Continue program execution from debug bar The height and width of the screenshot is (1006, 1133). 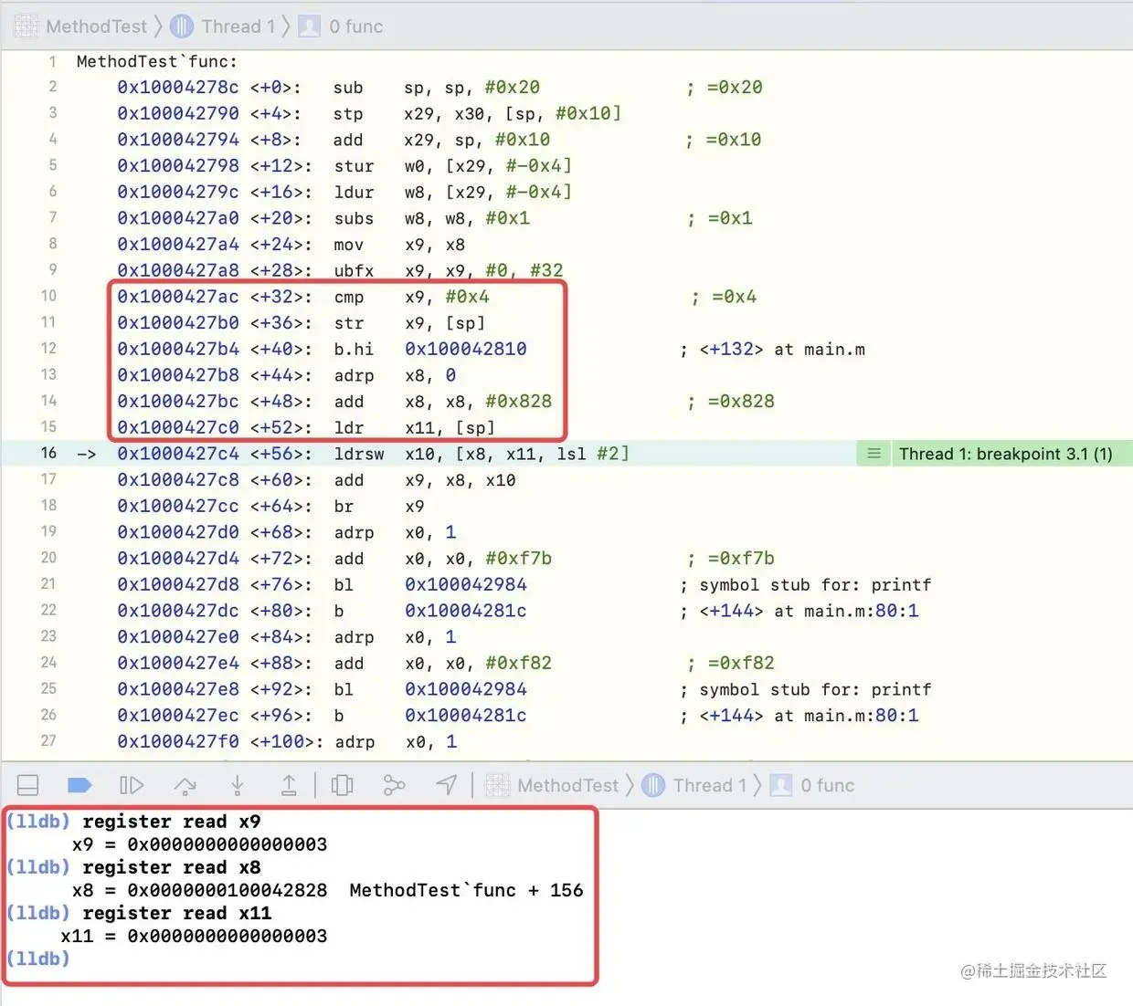pos(132,785)
